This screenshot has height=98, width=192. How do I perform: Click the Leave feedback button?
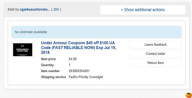pos(155,44)
